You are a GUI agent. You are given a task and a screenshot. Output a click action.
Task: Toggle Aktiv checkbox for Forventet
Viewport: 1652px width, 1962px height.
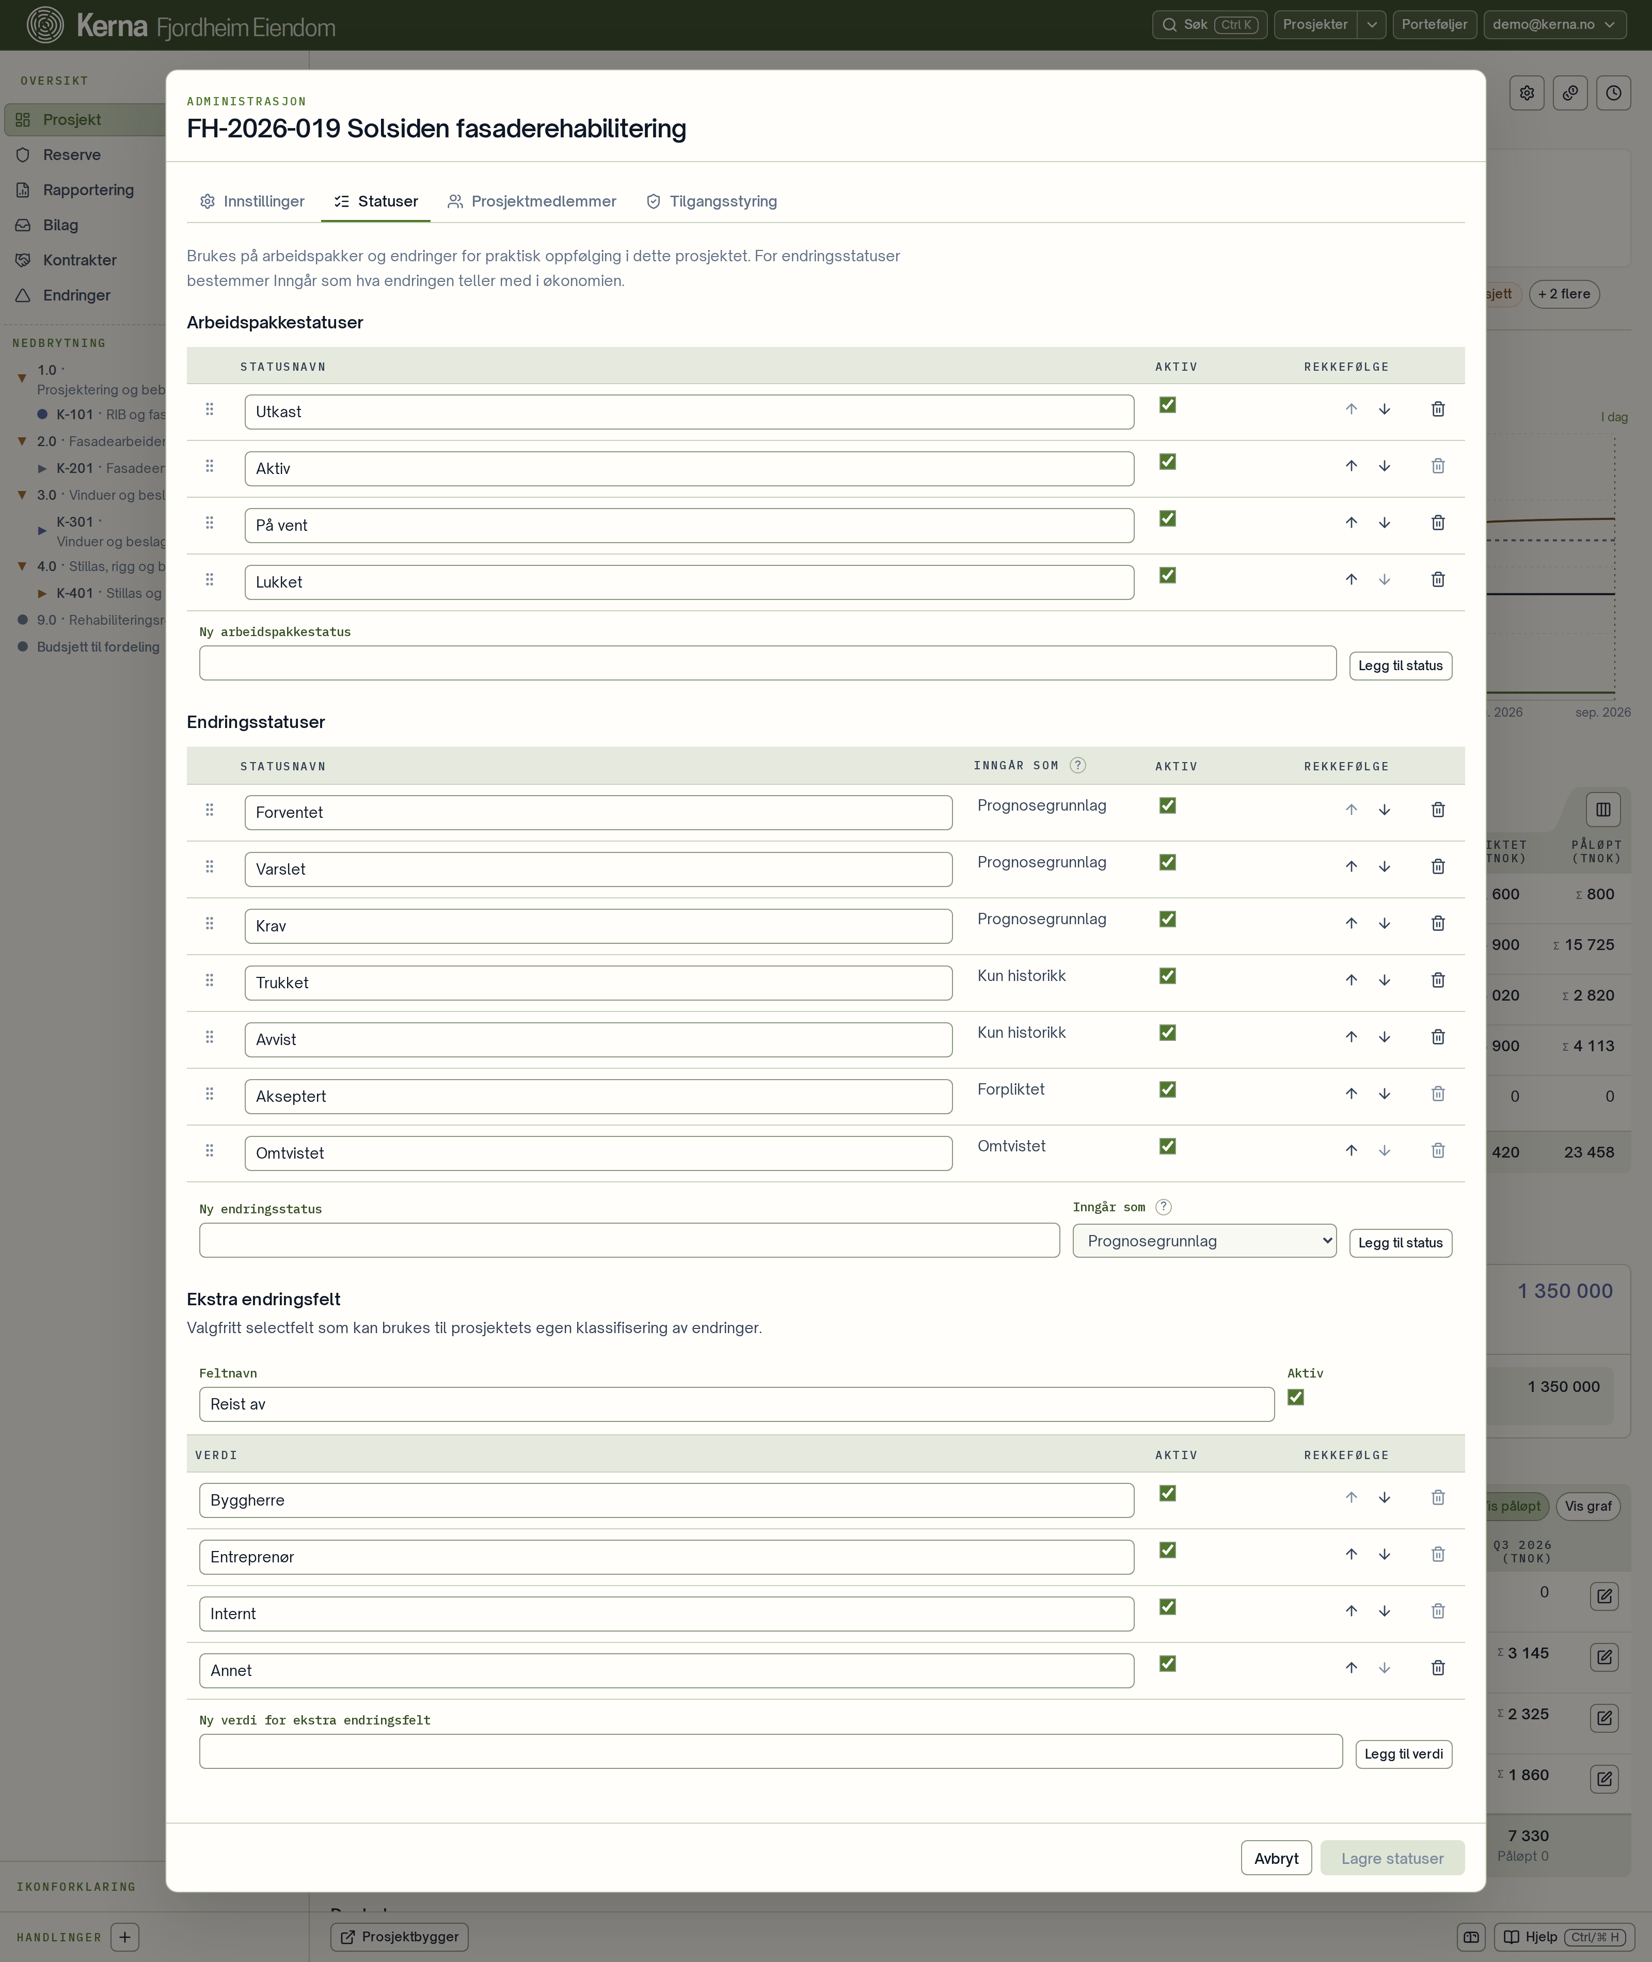pos(1168,805)
